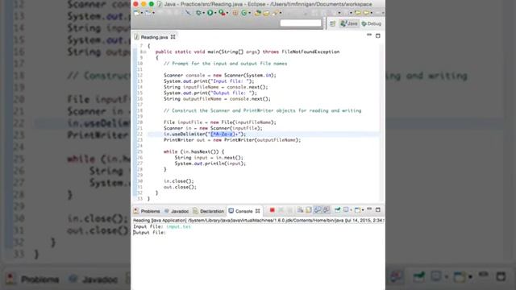The width and height of the screenshot is (516, 290).
Task: Click the Prompt for input comment line
Action: tap(226, 64)
